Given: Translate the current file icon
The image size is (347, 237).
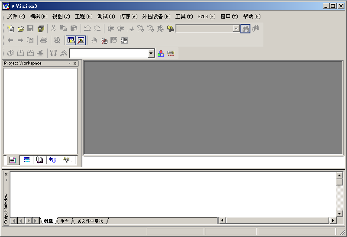Looking at the screenshot, I should tap(10, 53).
